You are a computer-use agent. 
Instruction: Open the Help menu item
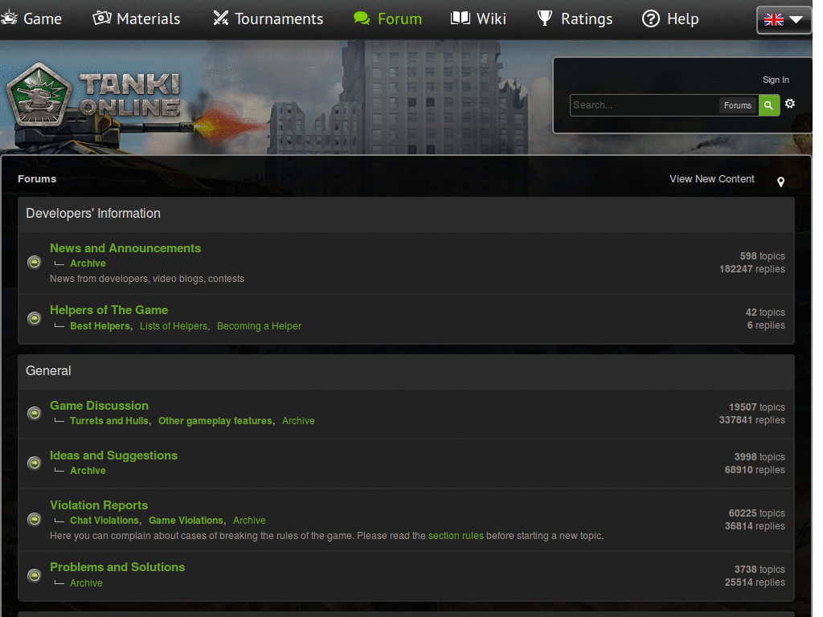pyautogui.click(x=683, y=19)
